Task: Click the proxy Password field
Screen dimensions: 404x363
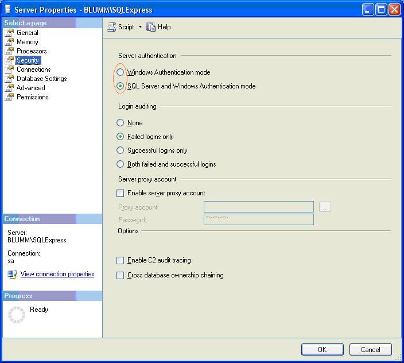Action: [x=259, y=219]
